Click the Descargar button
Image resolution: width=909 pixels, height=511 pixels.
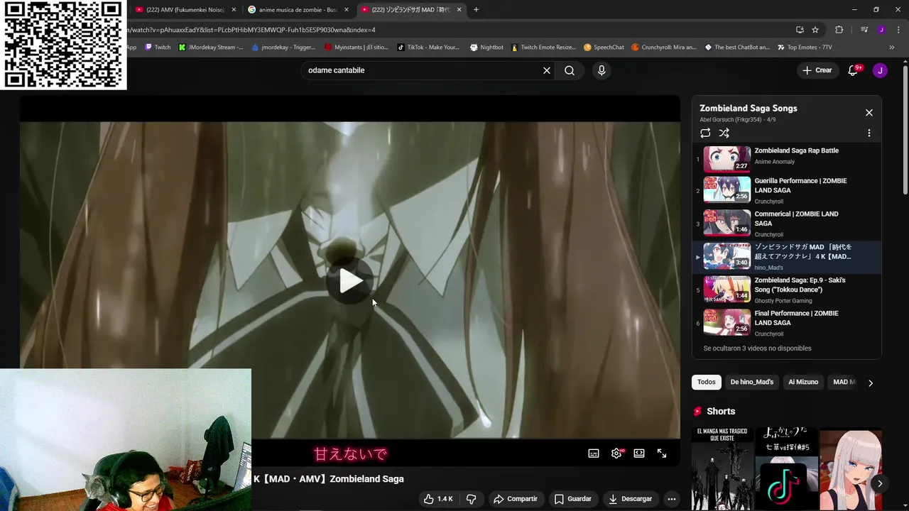click(631, 499)
